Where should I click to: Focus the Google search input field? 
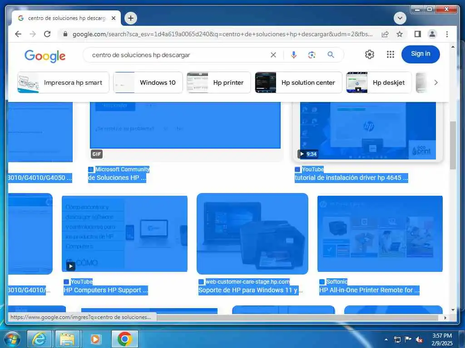(178, 55)
